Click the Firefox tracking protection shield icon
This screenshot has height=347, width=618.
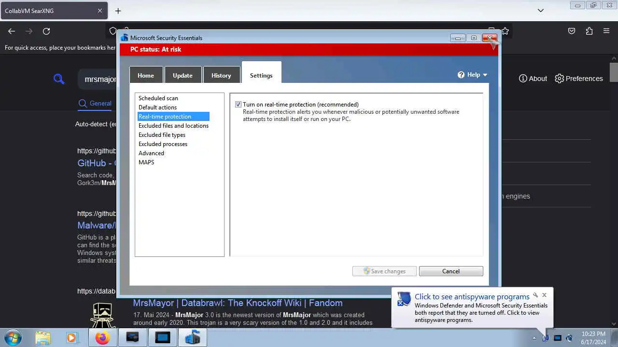113,31
